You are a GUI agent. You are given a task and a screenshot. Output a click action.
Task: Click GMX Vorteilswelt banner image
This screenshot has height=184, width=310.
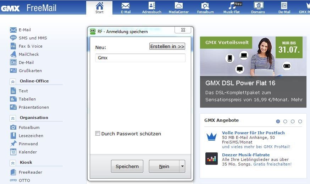click(x=253, y=56)
